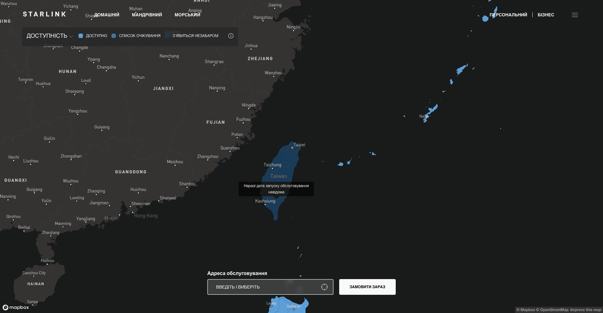Click the Nanchang city label
The image size is (603, 313).
(169, 56)
